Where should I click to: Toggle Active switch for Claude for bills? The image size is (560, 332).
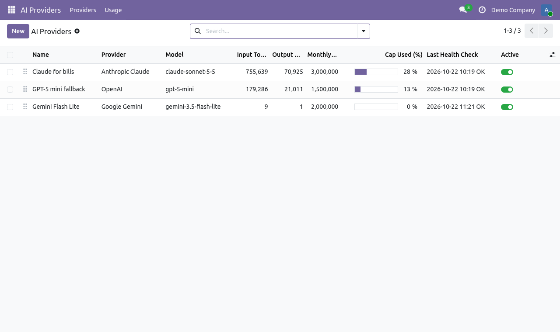(x=507, y=72)
